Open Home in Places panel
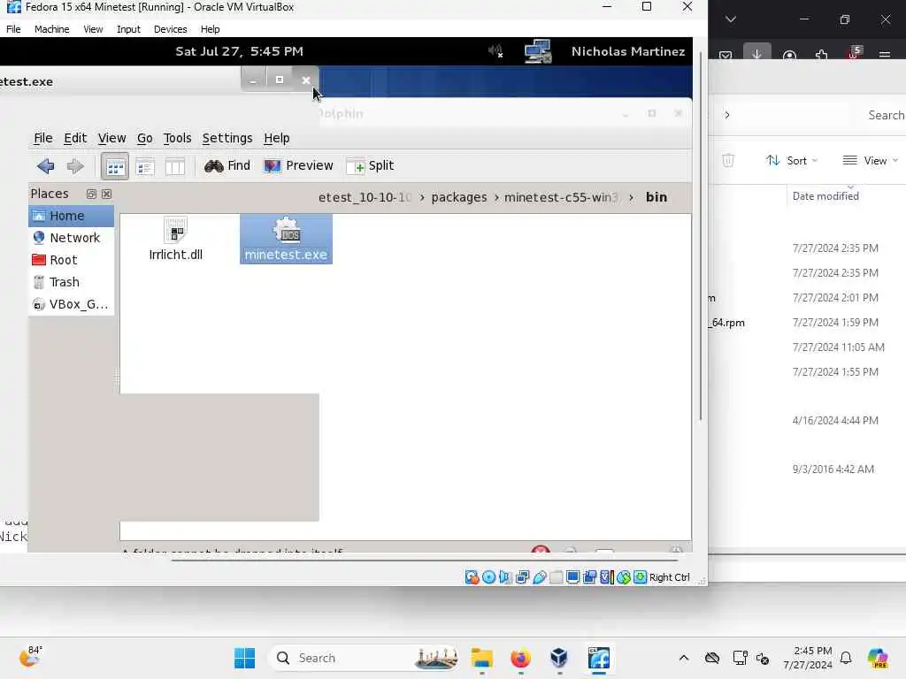 coord(71,216)
